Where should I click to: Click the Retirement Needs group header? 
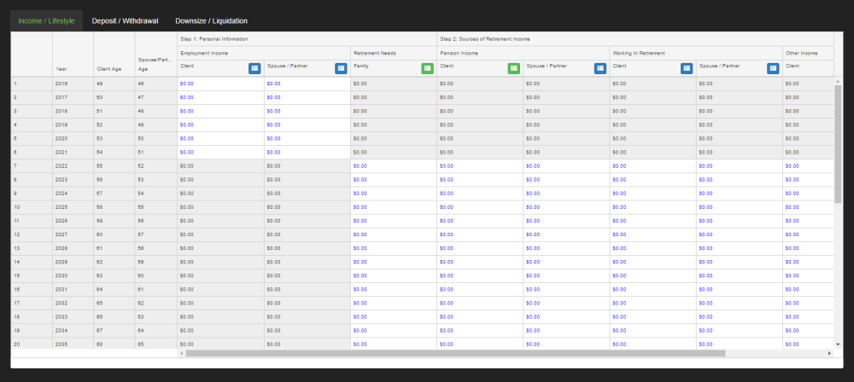(x=393, y=54)
